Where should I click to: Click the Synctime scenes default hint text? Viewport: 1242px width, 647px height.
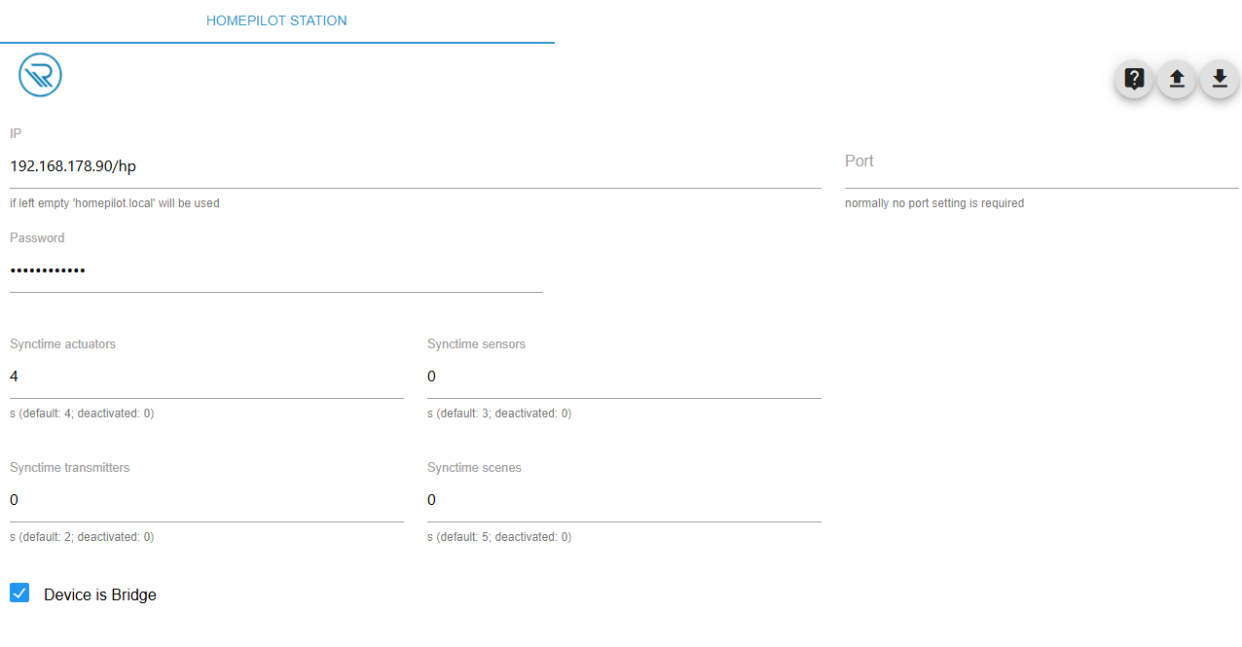point(499,537)
